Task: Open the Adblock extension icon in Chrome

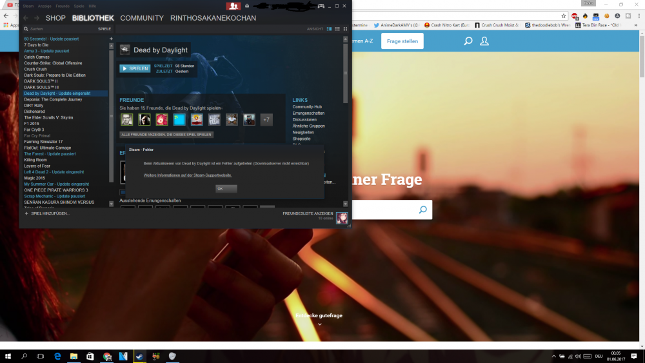Action: click(x=575, y=16)
